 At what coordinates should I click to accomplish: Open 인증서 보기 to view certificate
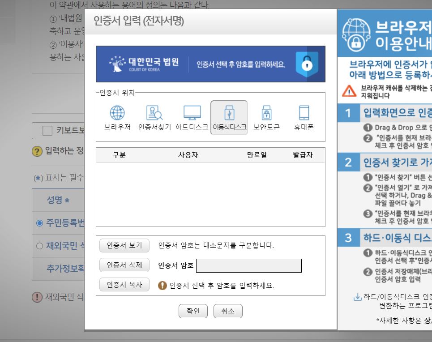(x=124, y=245)
